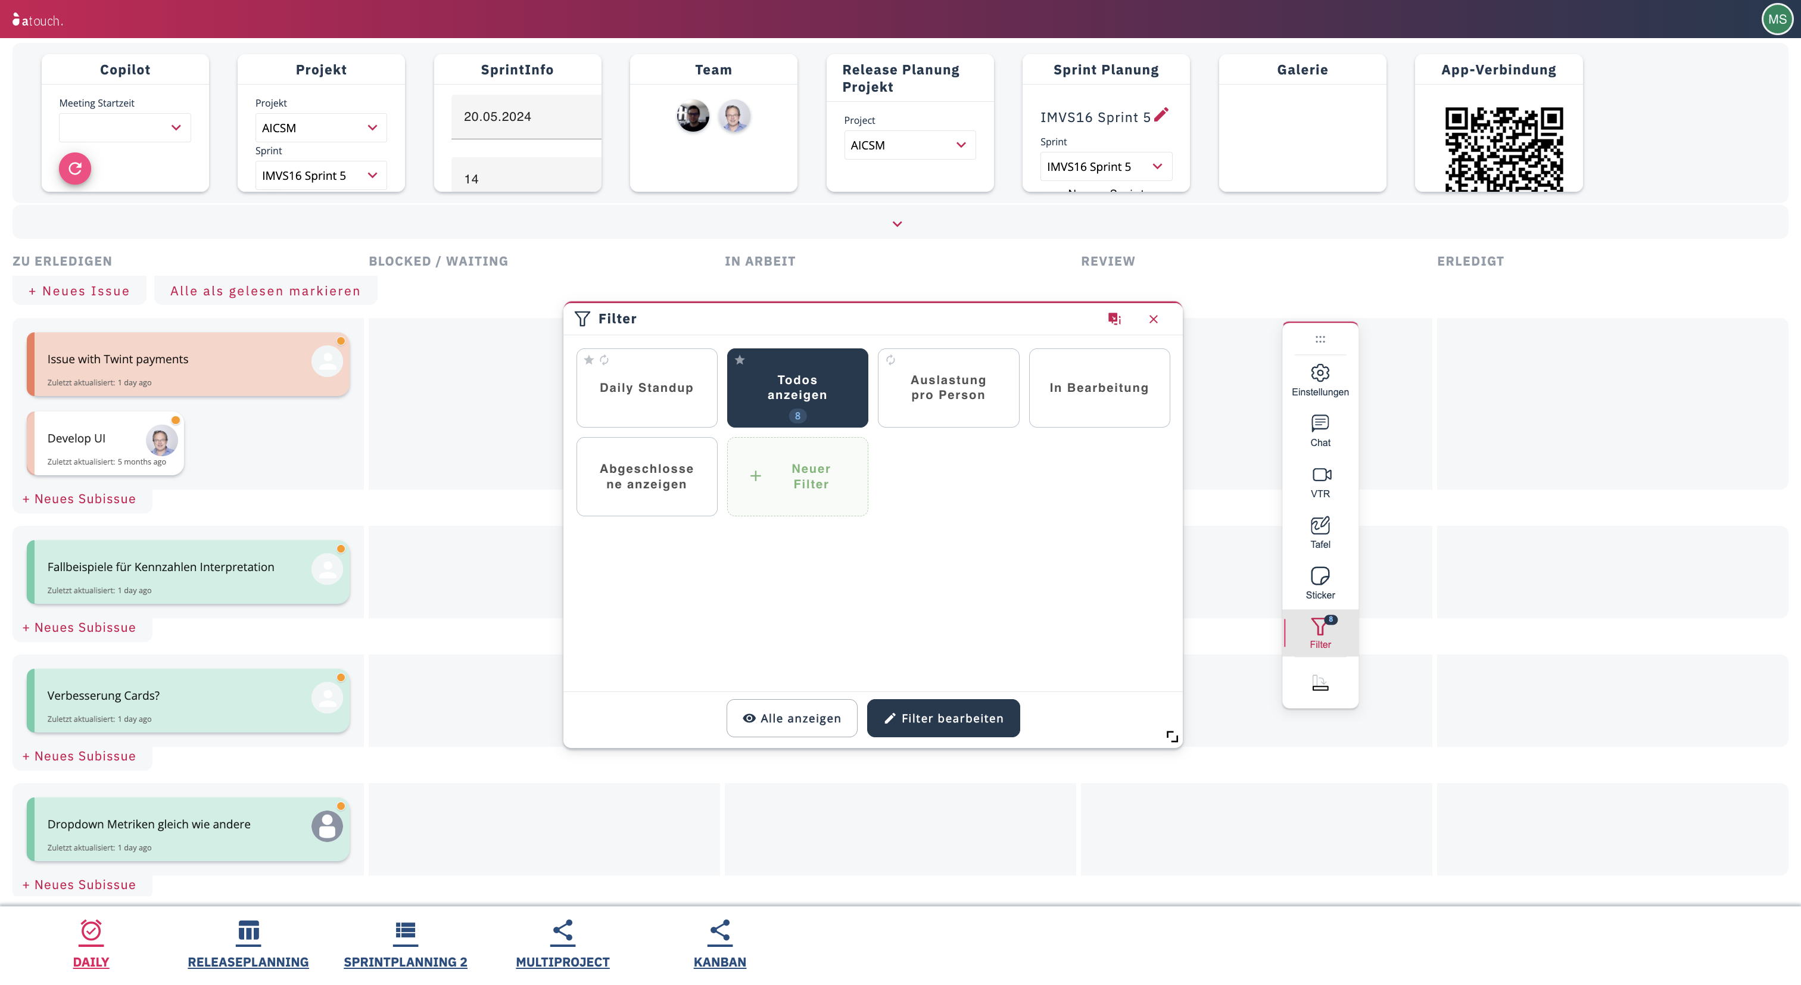Click the pencil icon next to IMVS16 Sprint 5
1801x985 pixels.
(x=1161, y=115)
